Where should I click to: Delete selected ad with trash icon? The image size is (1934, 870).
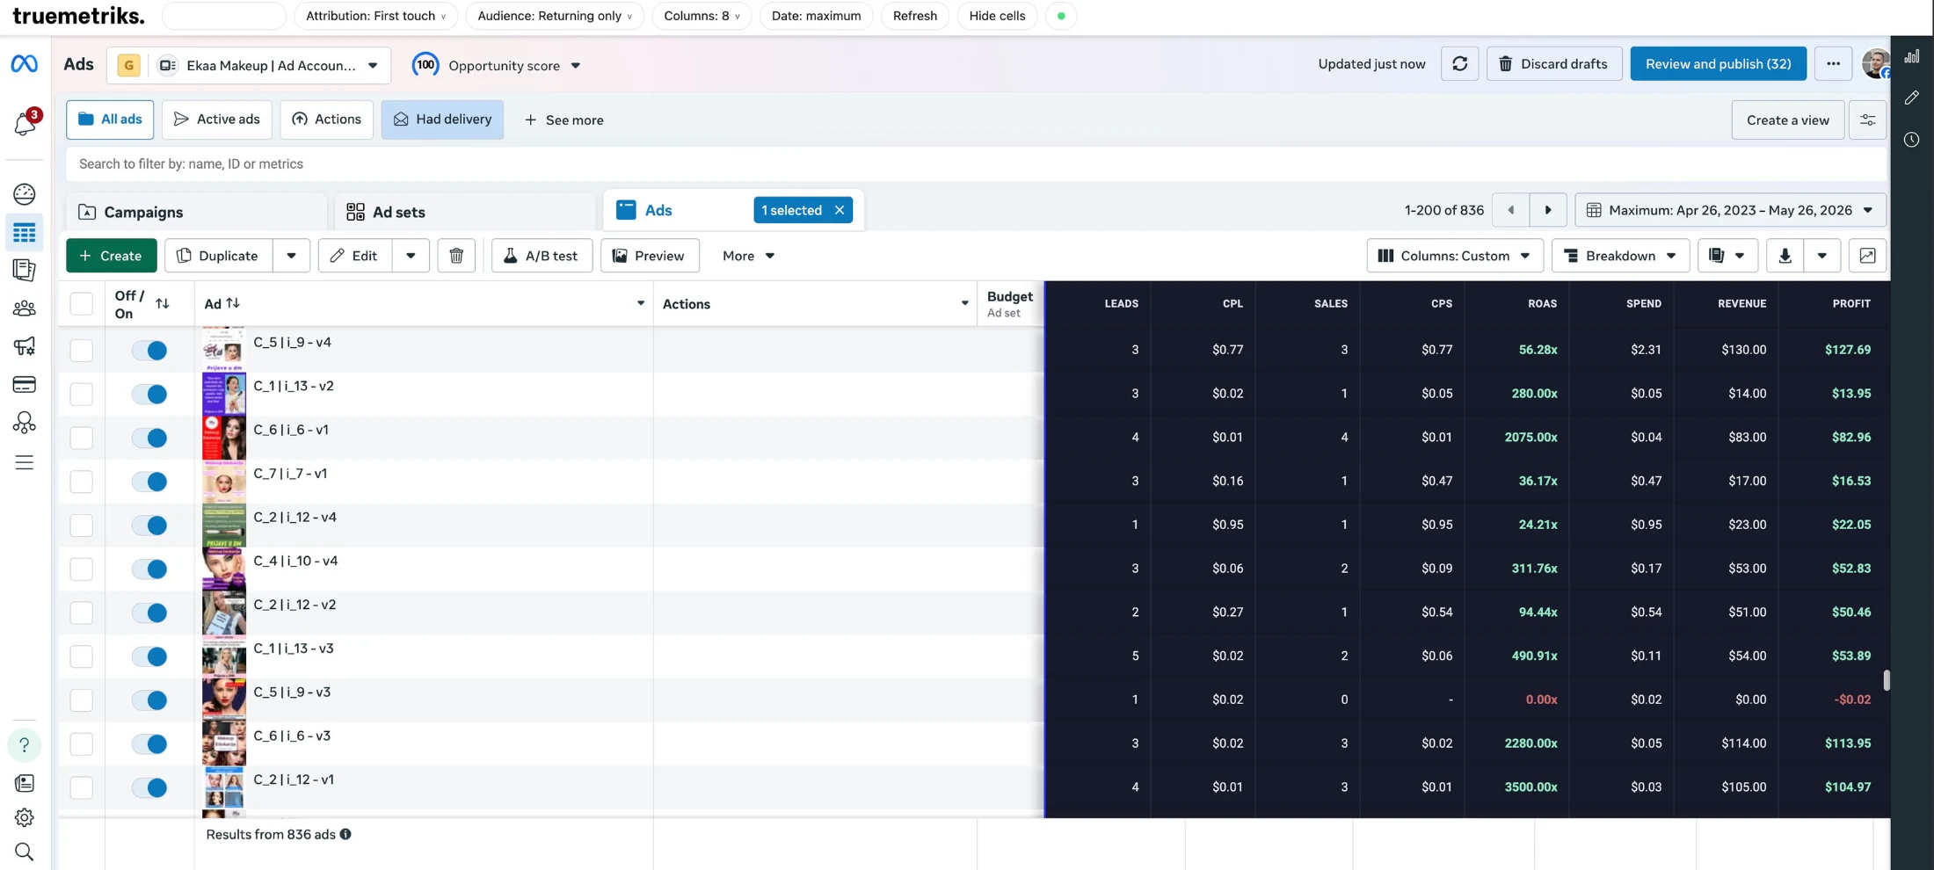coord(456,256)
